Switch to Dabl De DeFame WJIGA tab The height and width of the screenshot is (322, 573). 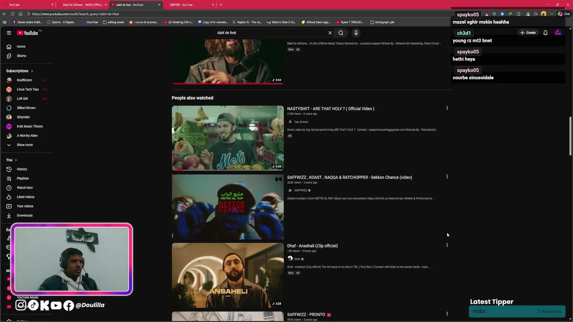pos(82,4)
